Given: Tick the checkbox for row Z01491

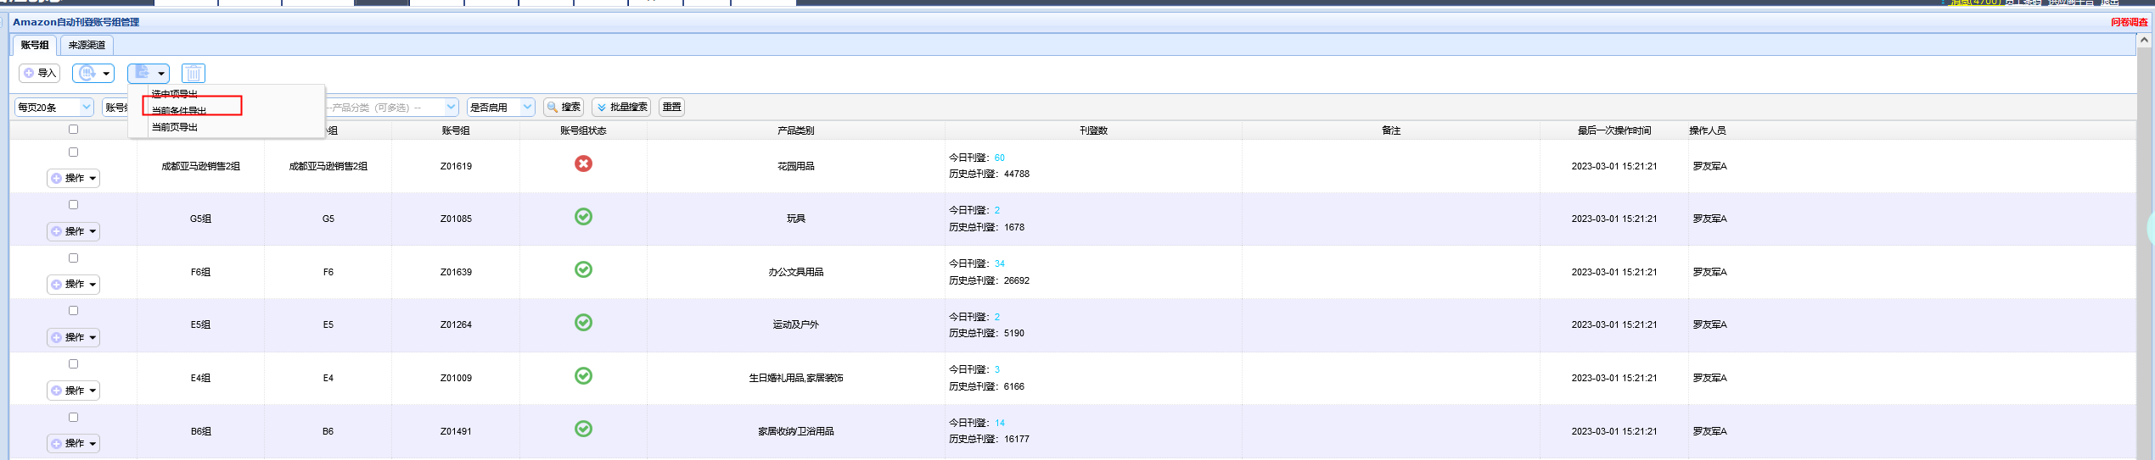Looking at the screenshot, I should (73, 418).
